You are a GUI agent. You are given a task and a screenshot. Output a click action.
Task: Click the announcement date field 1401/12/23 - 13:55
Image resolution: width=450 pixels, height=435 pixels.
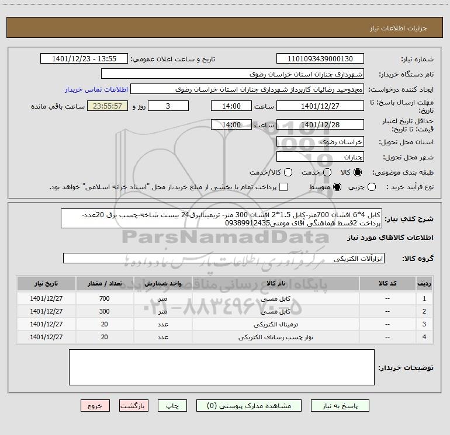[84, 58]
